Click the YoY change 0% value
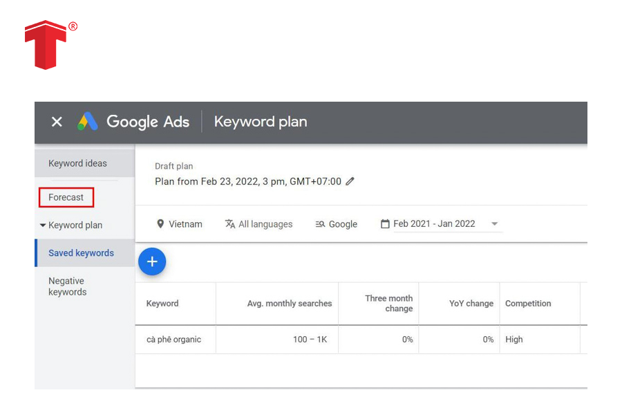The height and width of the screenshot is (415, 622). (488, 340)
